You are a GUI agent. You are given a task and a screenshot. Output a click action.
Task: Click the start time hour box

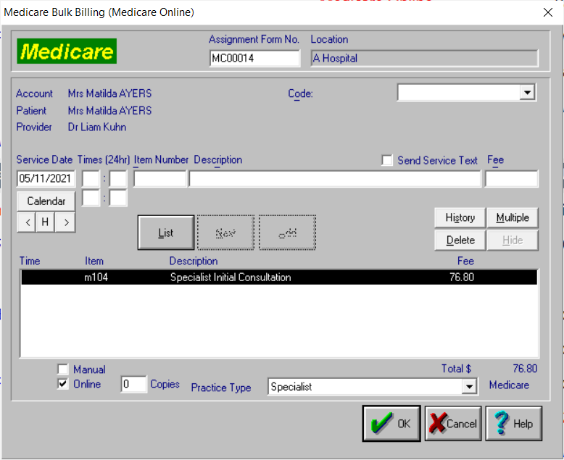91,179
